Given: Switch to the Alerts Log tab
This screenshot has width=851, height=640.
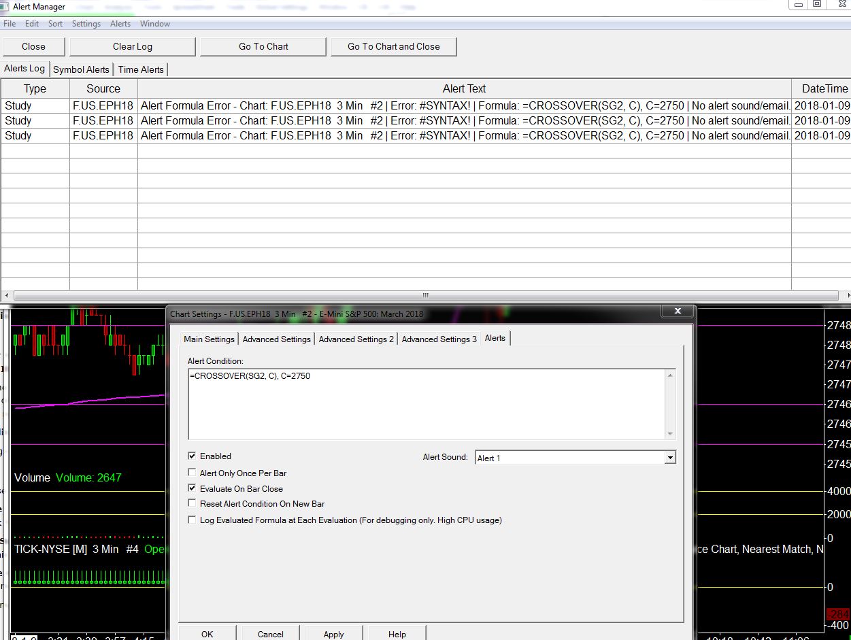Looking at the screenshot, I should [24, 69].
